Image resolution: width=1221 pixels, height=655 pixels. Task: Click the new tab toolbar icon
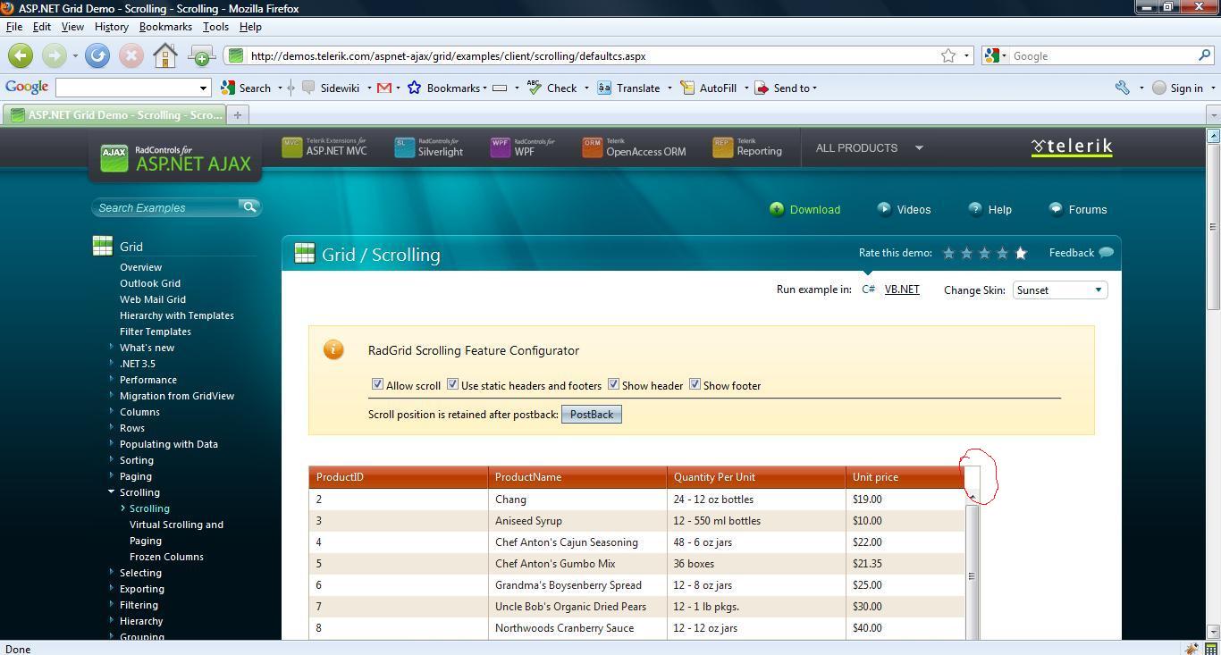[x=201, y=56]
